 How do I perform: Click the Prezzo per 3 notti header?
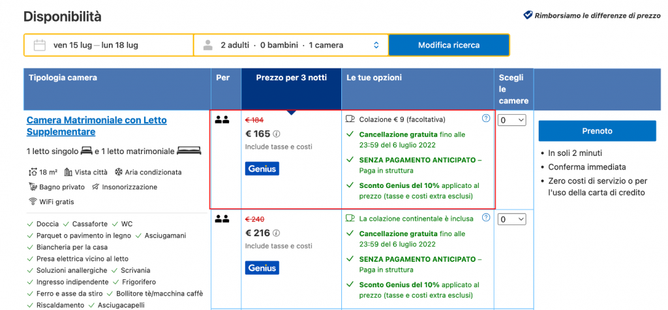click(291, 78)
